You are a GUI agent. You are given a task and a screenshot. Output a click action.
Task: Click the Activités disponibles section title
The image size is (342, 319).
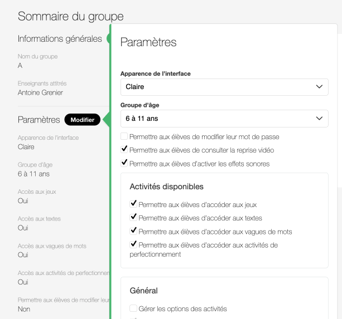click(x=166, y=187)
